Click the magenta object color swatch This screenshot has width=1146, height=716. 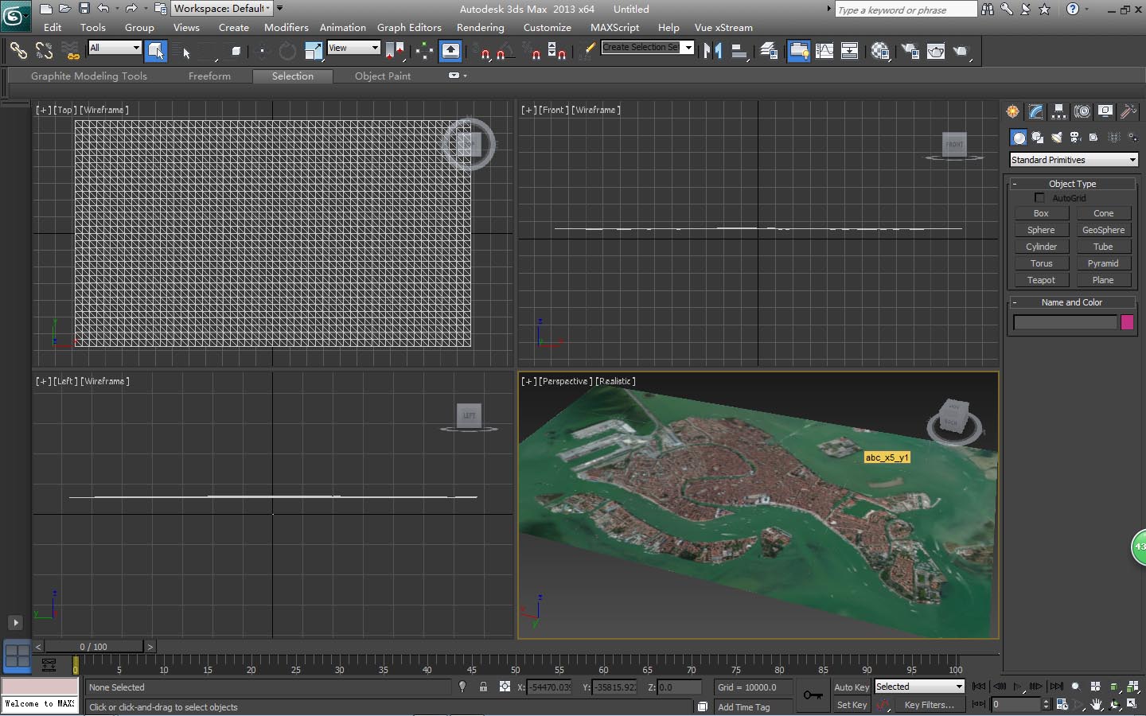pos(1127,322)
